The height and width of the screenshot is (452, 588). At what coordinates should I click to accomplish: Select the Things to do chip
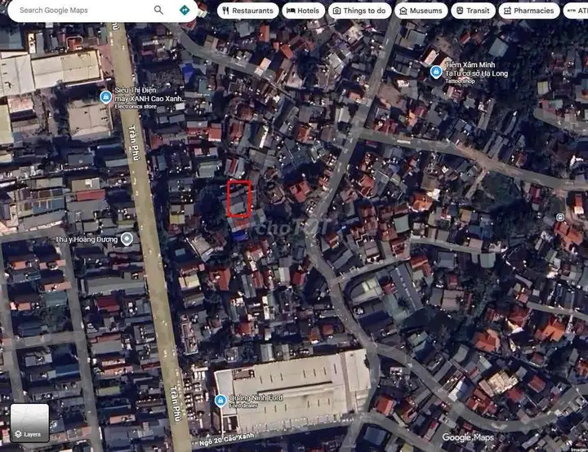pos(359,11)
